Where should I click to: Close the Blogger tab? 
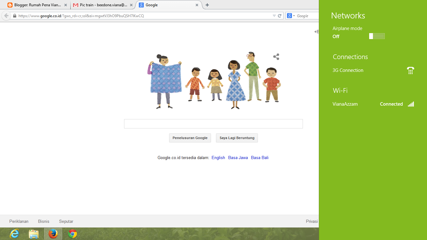pos(65,5)
